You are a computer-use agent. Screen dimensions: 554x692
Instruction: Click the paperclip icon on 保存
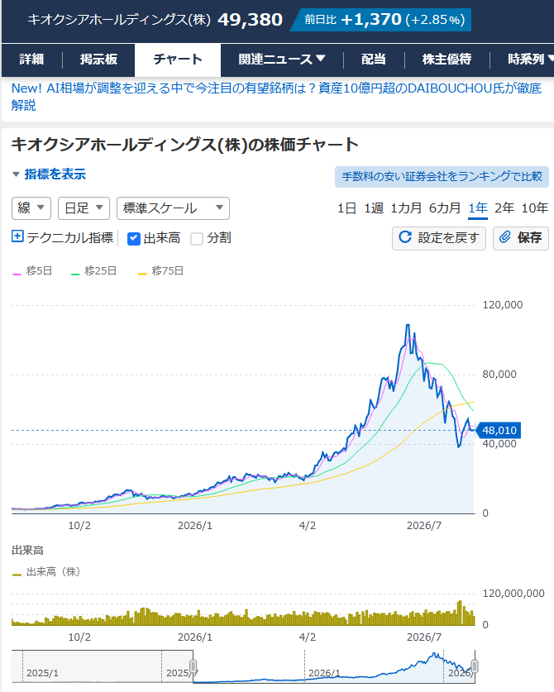click(x=505, y=237)
